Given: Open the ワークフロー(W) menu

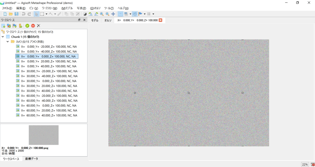Looking at the screenshot, I should tap(50, 8).
